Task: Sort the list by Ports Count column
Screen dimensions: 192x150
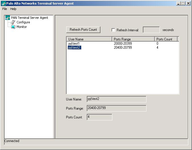Action: 166,39
